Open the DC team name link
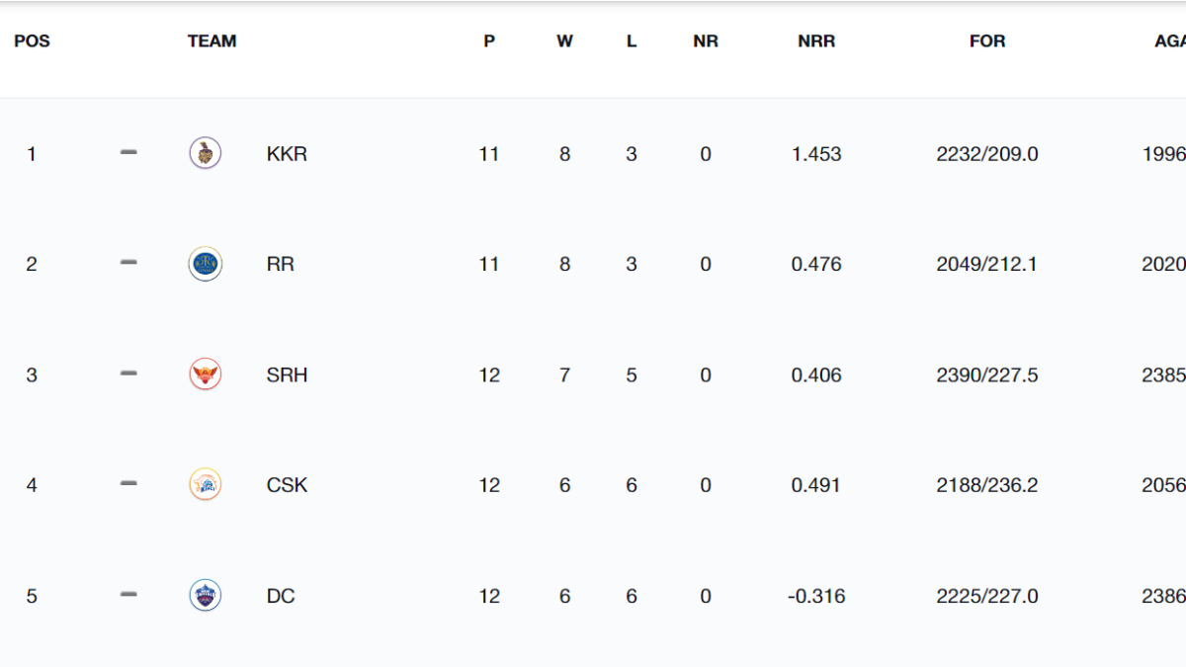The width and height of the screenshot is (1186, 667). click(x=281, y=597)
